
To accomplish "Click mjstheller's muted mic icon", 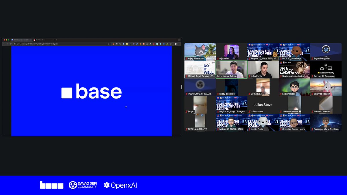I will [218, 59].
